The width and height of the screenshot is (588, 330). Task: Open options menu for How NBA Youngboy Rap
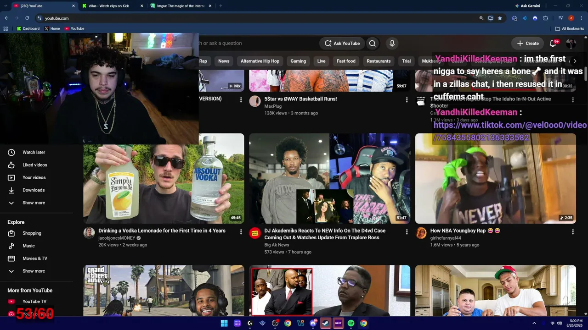pos(573,232)
